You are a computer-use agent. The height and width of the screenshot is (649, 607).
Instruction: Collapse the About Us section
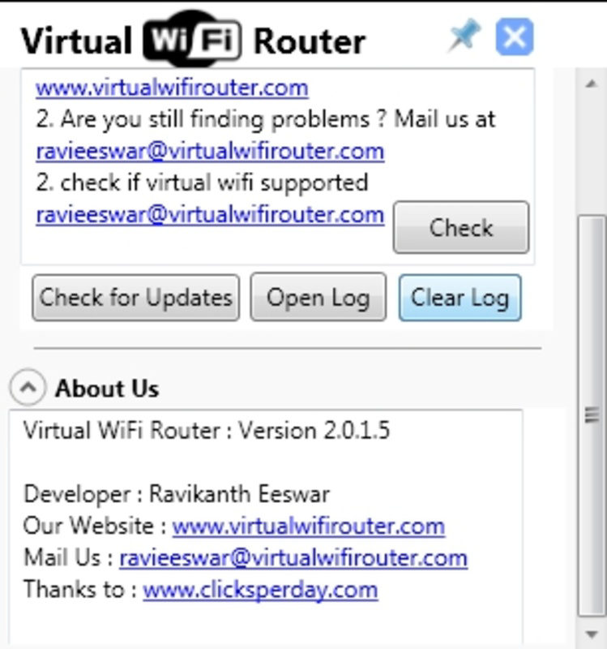coord(28,387)
